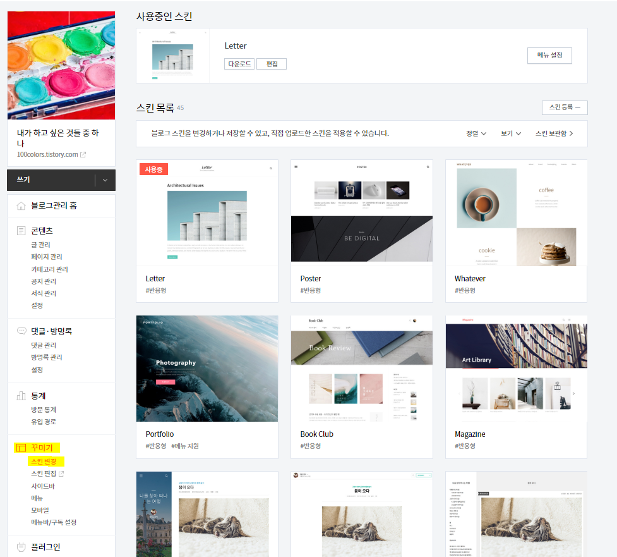The height and width of the screenshot is (557, 617).
Task: Click the blog profile paint palette image
Action: tap(61, 65)
